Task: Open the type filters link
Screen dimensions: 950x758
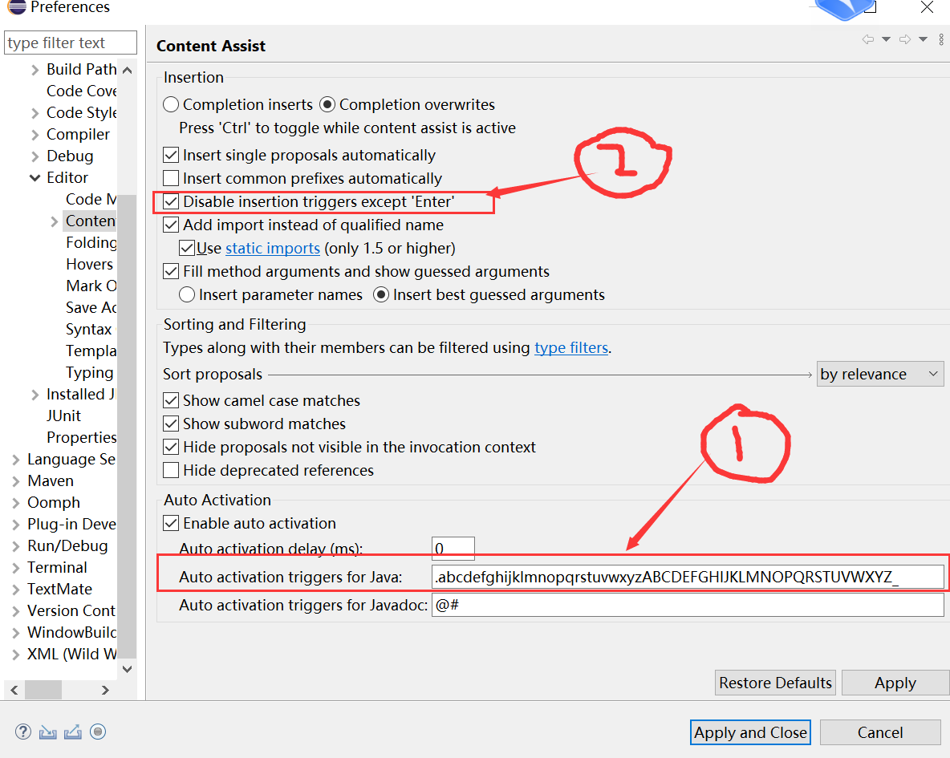Action: point(571,348)
